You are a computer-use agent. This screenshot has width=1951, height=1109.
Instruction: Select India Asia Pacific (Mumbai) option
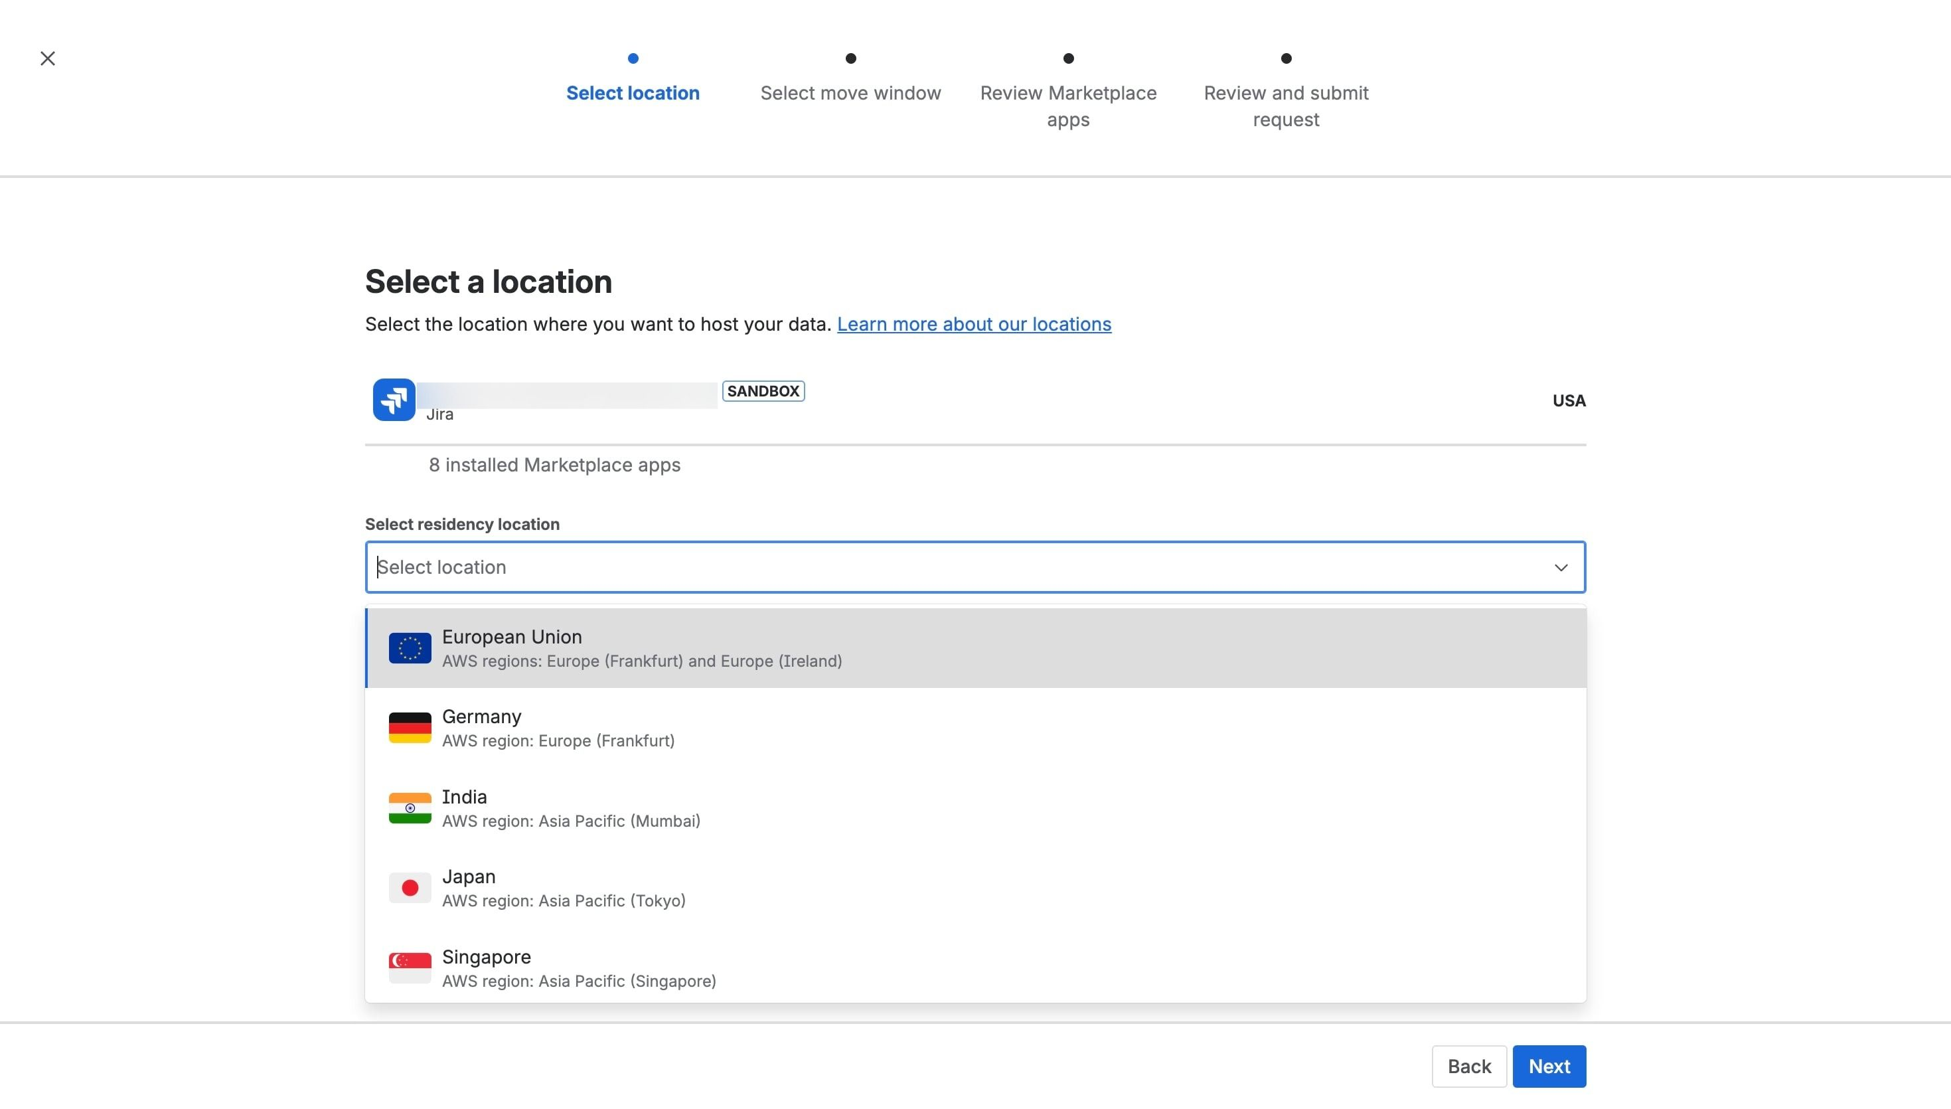976,808
